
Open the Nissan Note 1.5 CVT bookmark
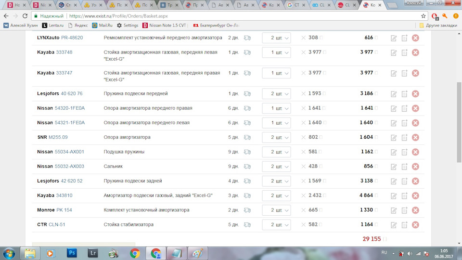click(165, 26)
